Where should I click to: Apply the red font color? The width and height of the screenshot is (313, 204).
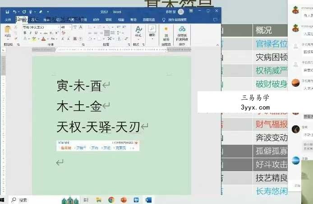43,39
